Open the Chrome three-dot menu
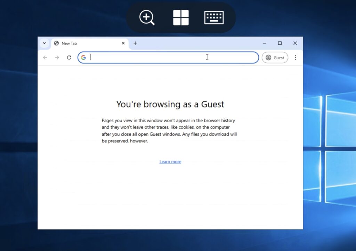Screen dimensions: 356x251 [296, 58]
